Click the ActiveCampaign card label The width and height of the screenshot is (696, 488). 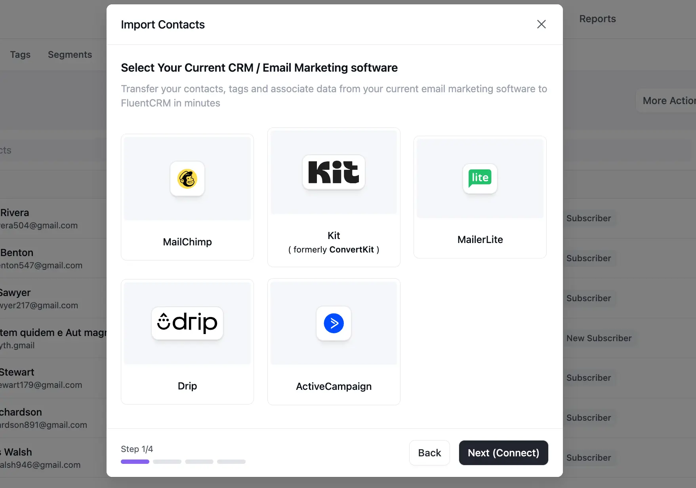[x=334, y=386]
